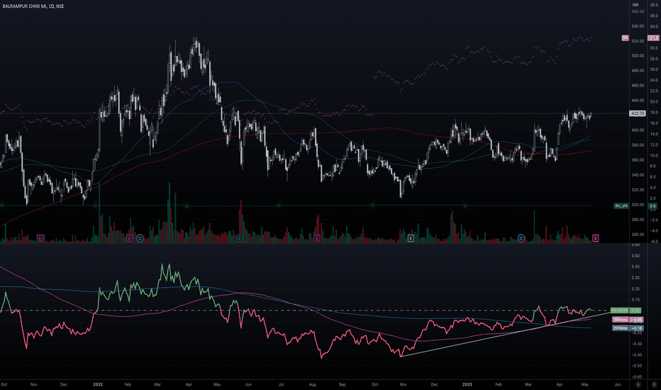Open the white earnings E marker in November 2022

411,239
